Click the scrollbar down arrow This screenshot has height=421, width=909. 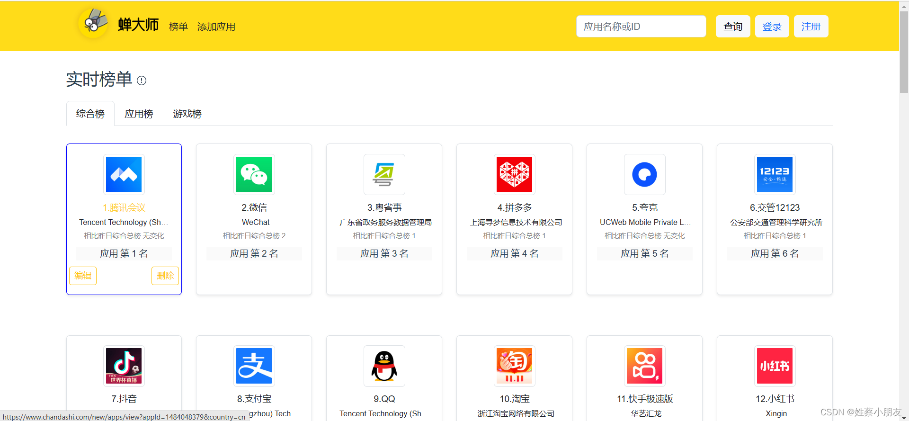(904, 417)
